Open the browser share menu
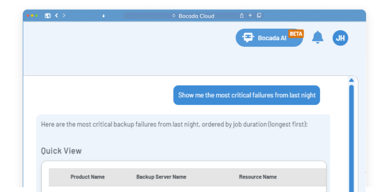The image size is (389, 192). tap(242, 15)
